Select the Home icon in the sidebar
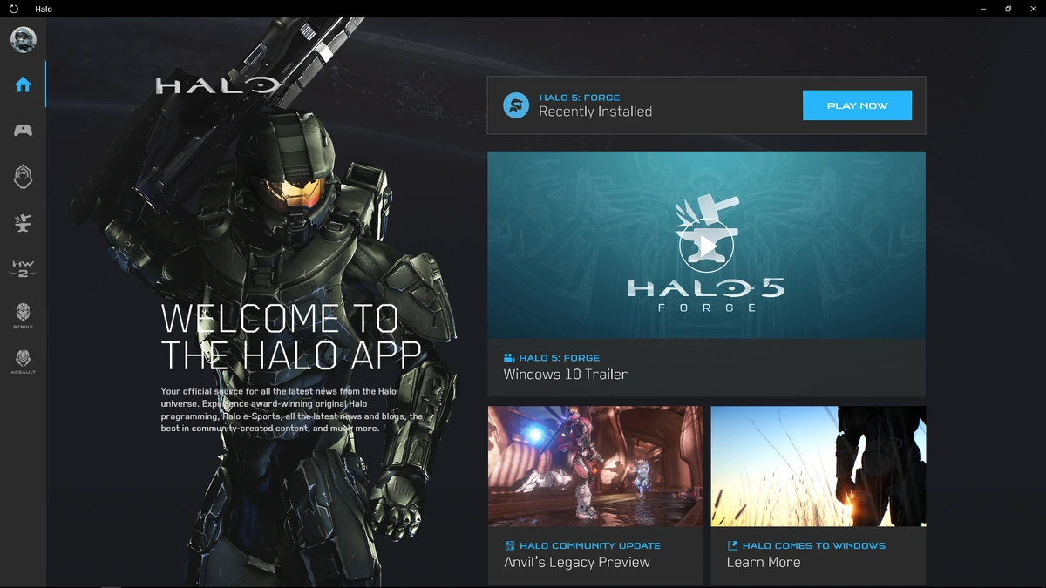Viewport: 1046px width, 588px height. point(23,84)
